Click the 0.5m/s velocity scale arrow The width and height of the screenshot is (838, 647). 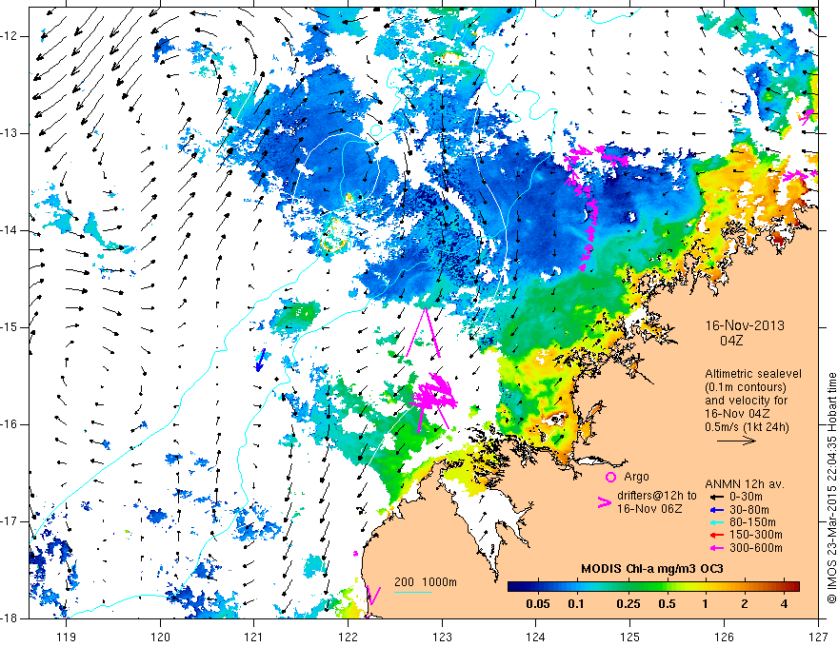click(736, 441)
